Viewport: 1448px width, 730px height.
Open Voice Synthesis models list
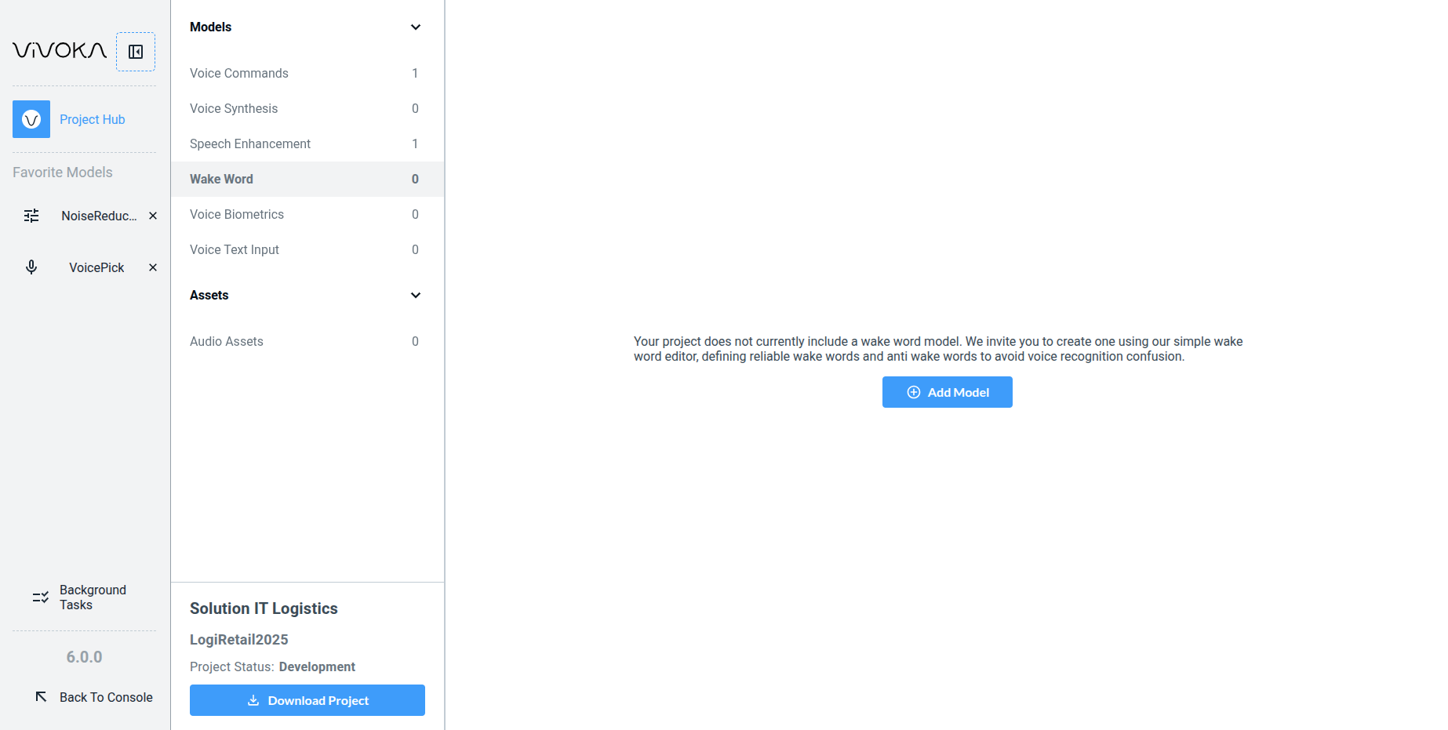[234, 108]
